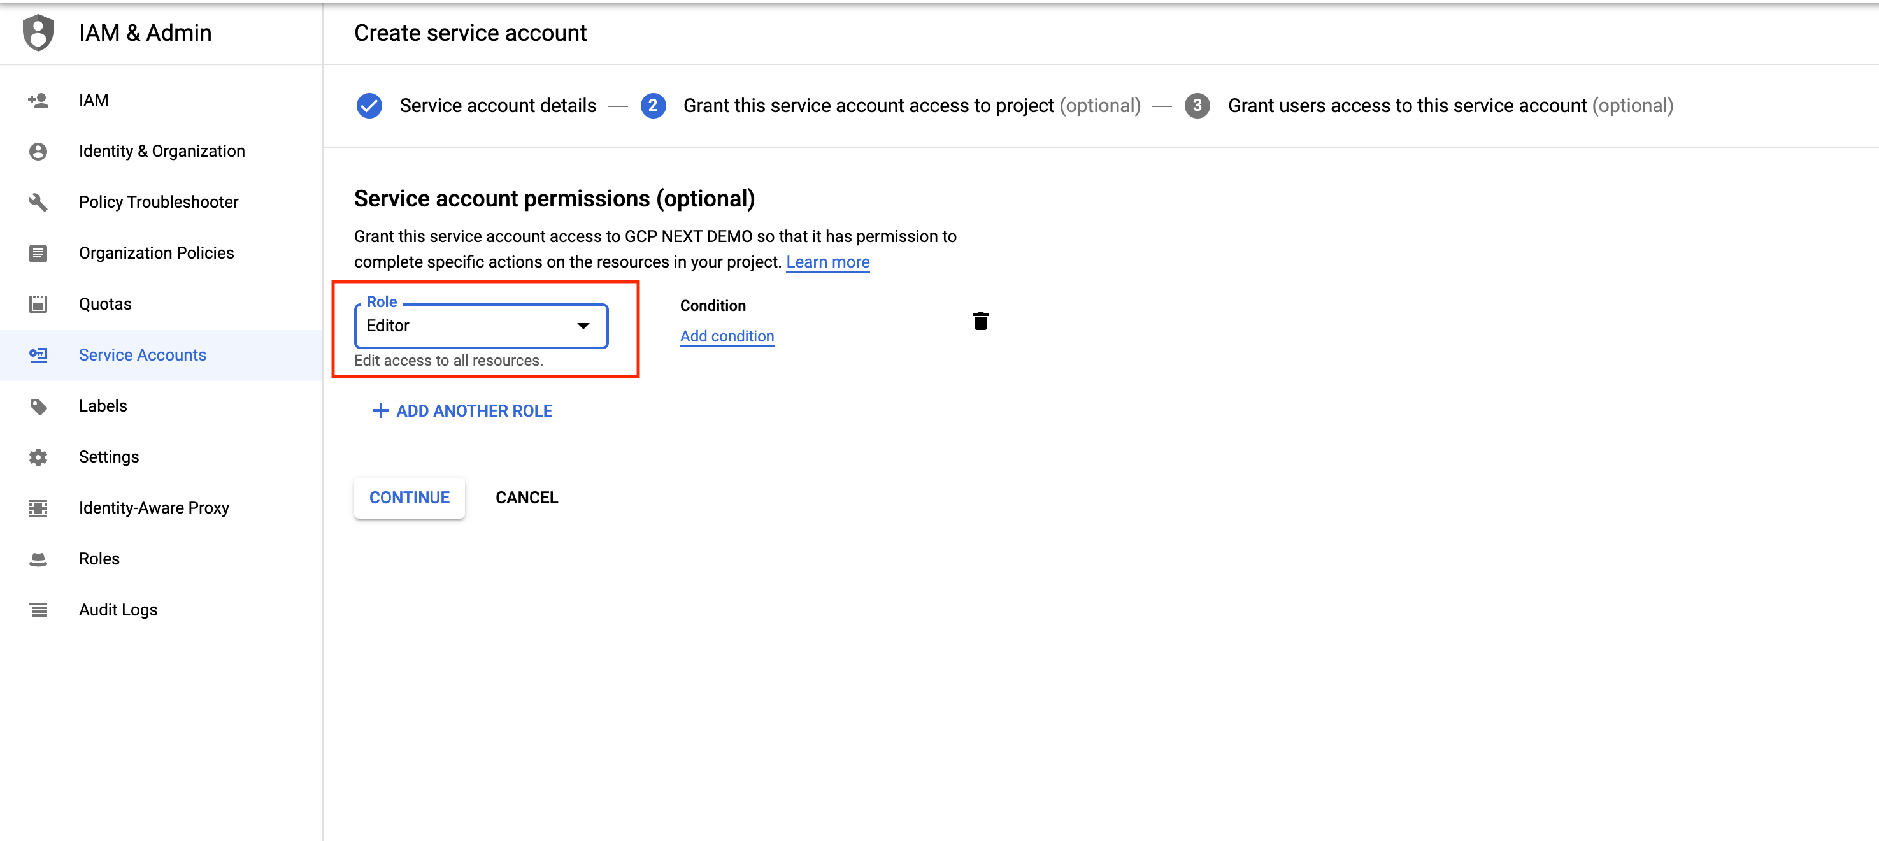
Task: Click the Create service account heading
Action: point(471,33)
